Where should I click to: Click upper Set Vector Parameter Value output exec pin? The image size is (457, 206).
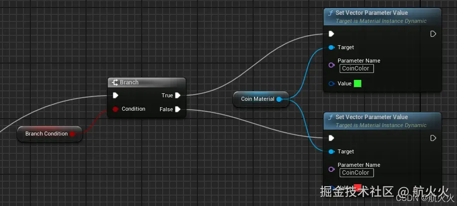click(434, 34)
